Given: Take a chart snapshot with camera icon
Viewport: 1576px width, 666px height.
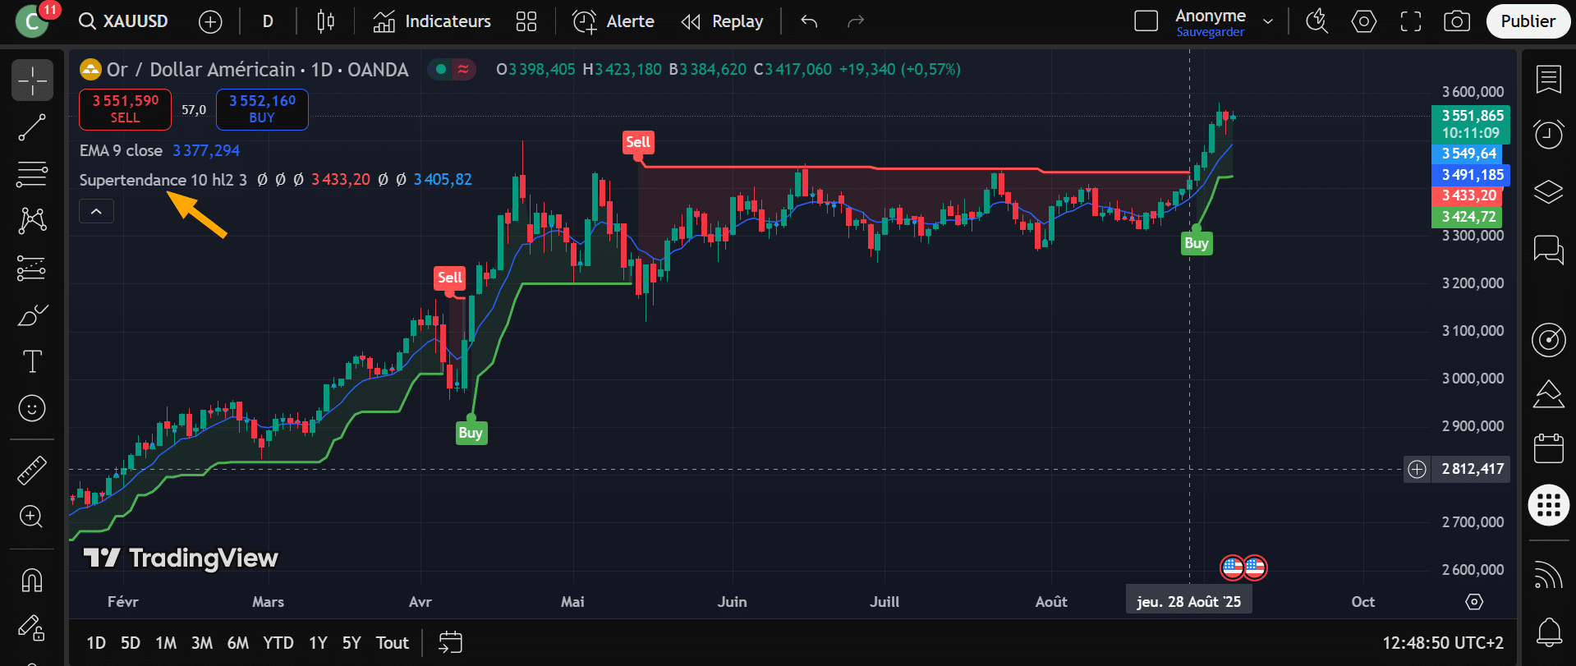Looking at the screenshot, I should tap(1457, 21).
